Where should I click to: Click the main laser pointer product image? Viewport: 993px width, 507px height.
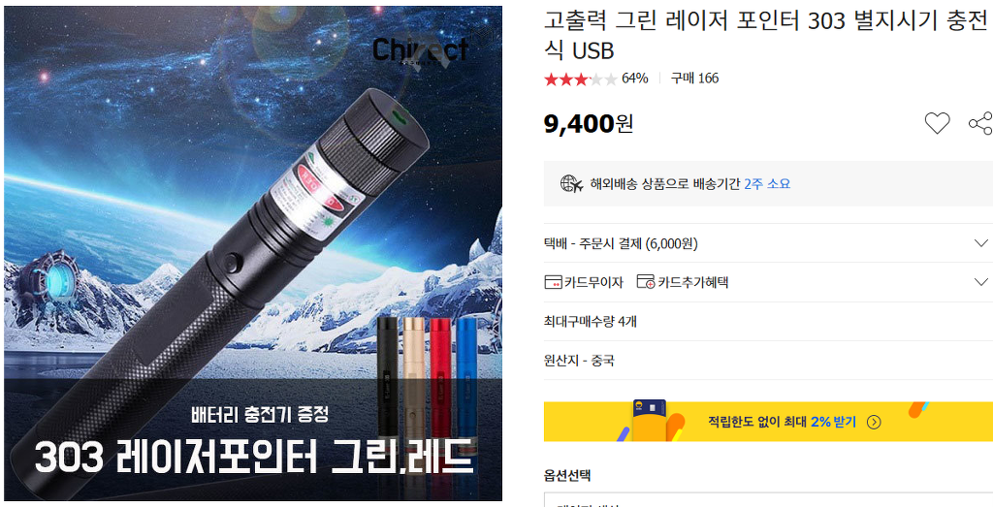pyautogui.click(x=253, y=253)
